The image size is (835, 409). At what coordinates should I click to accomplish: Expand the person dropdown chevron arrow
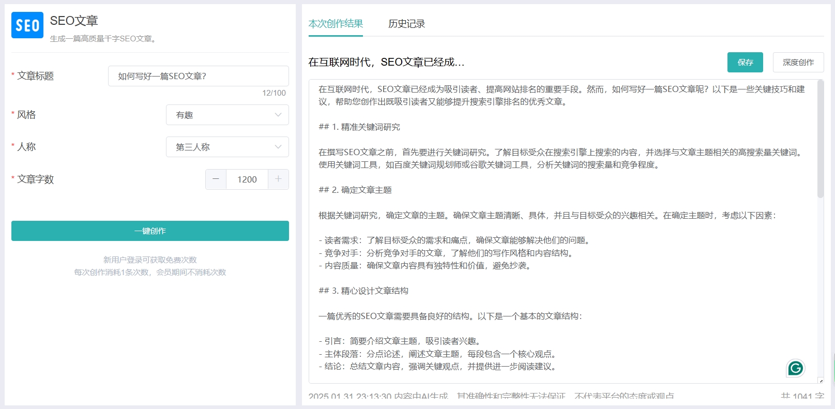(x=278, y=147)
